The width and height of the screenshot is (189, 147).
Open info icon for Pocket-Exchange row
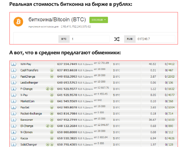click(14, 114)
